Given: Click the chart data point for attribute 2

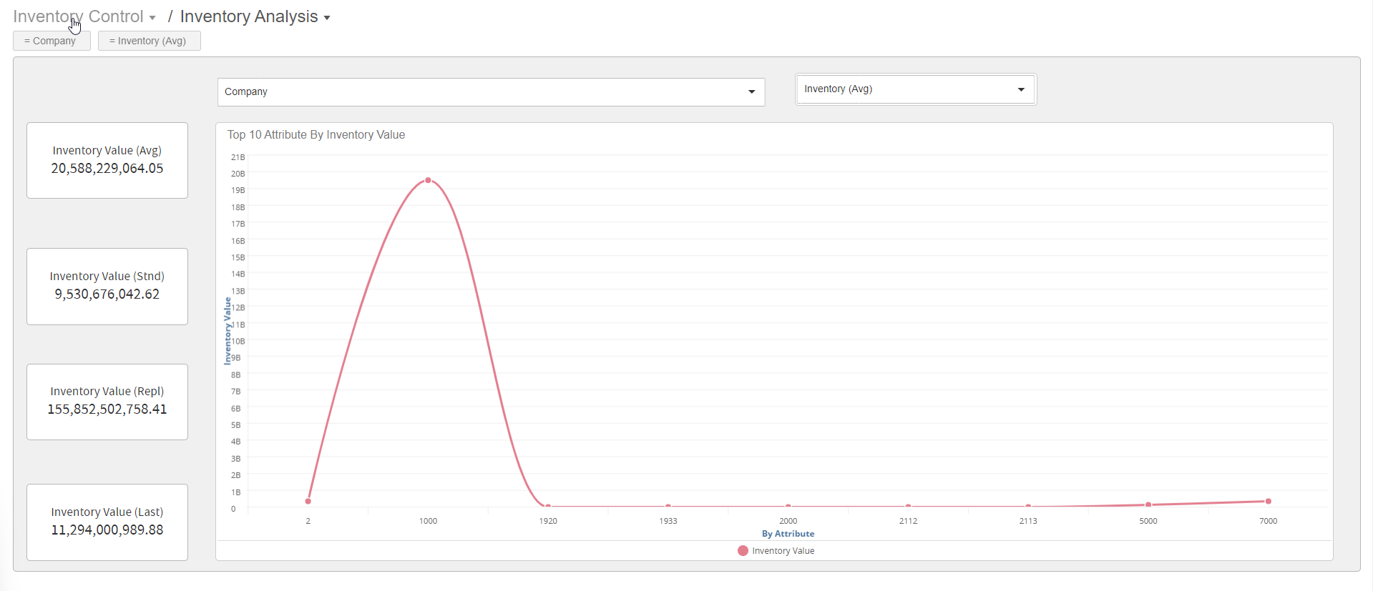Looking at the screenshot, I should tap(308, 501).
